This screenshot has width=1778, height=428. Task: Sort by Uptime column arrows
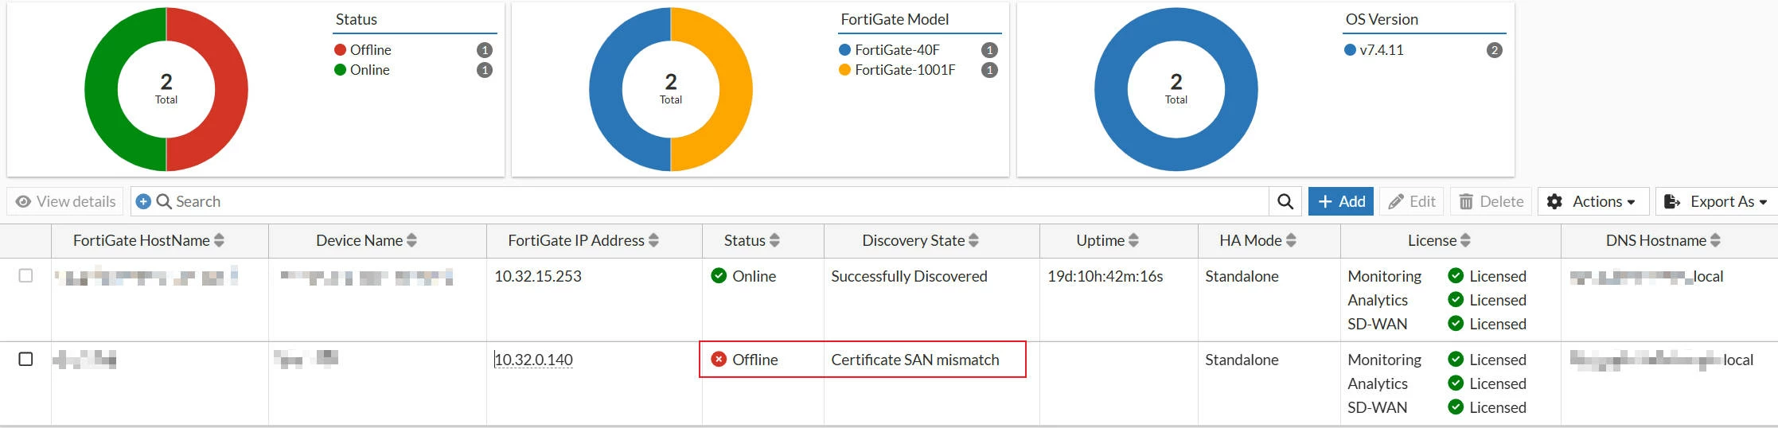1133,240
